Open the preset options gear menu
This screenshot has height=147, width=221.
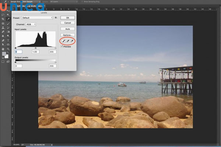[x=56, y=17]
